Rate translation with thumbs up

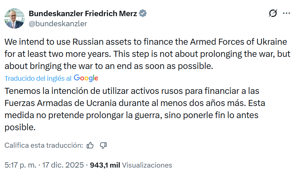90,145
